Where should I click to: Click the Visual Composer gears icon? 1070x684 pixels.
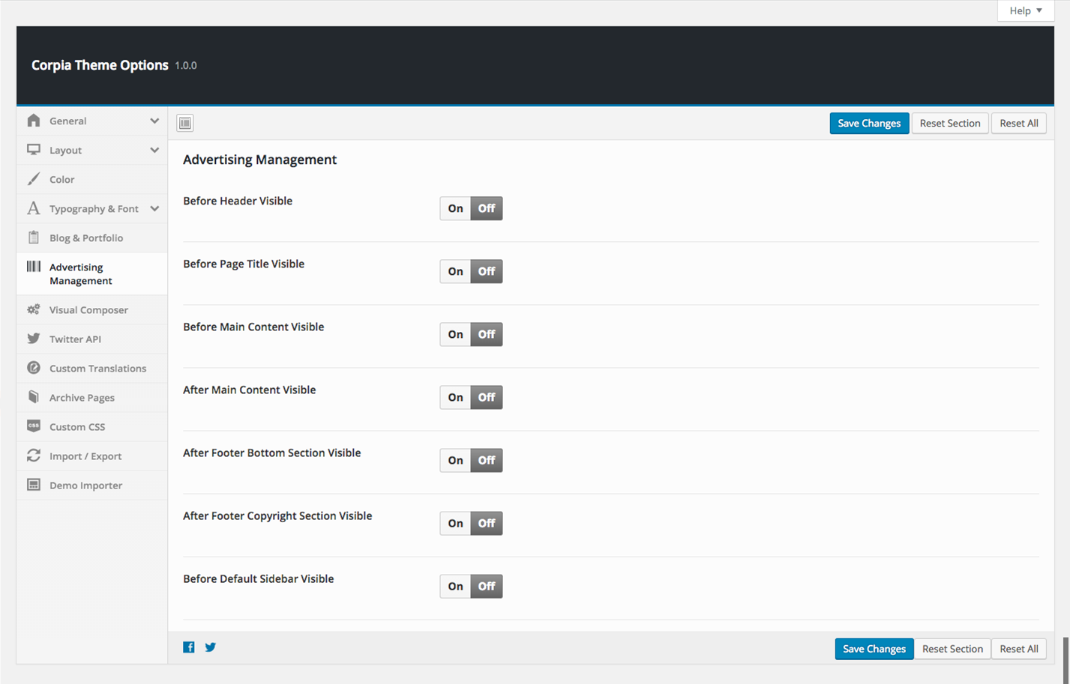tap(34, 309)
